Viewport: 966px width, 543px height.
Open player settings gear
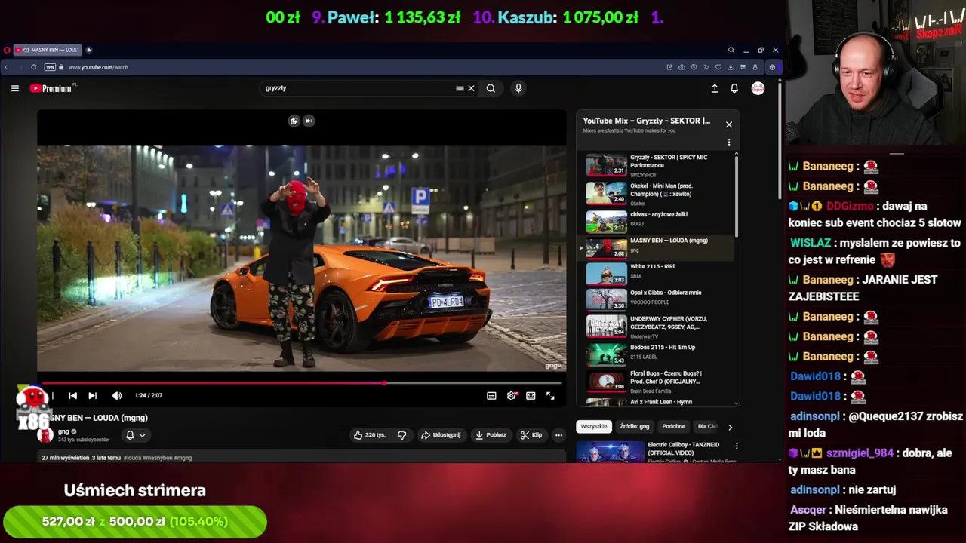pos(511,395)
